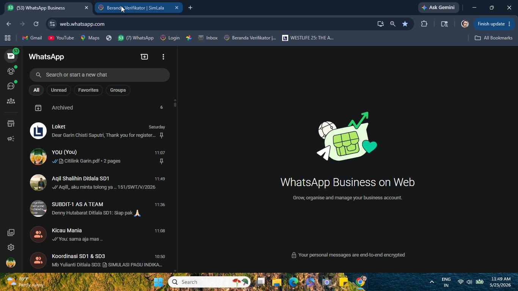Select the Favorites filter chip
Screen dimensions: 518x291
(x=88, y=90)
